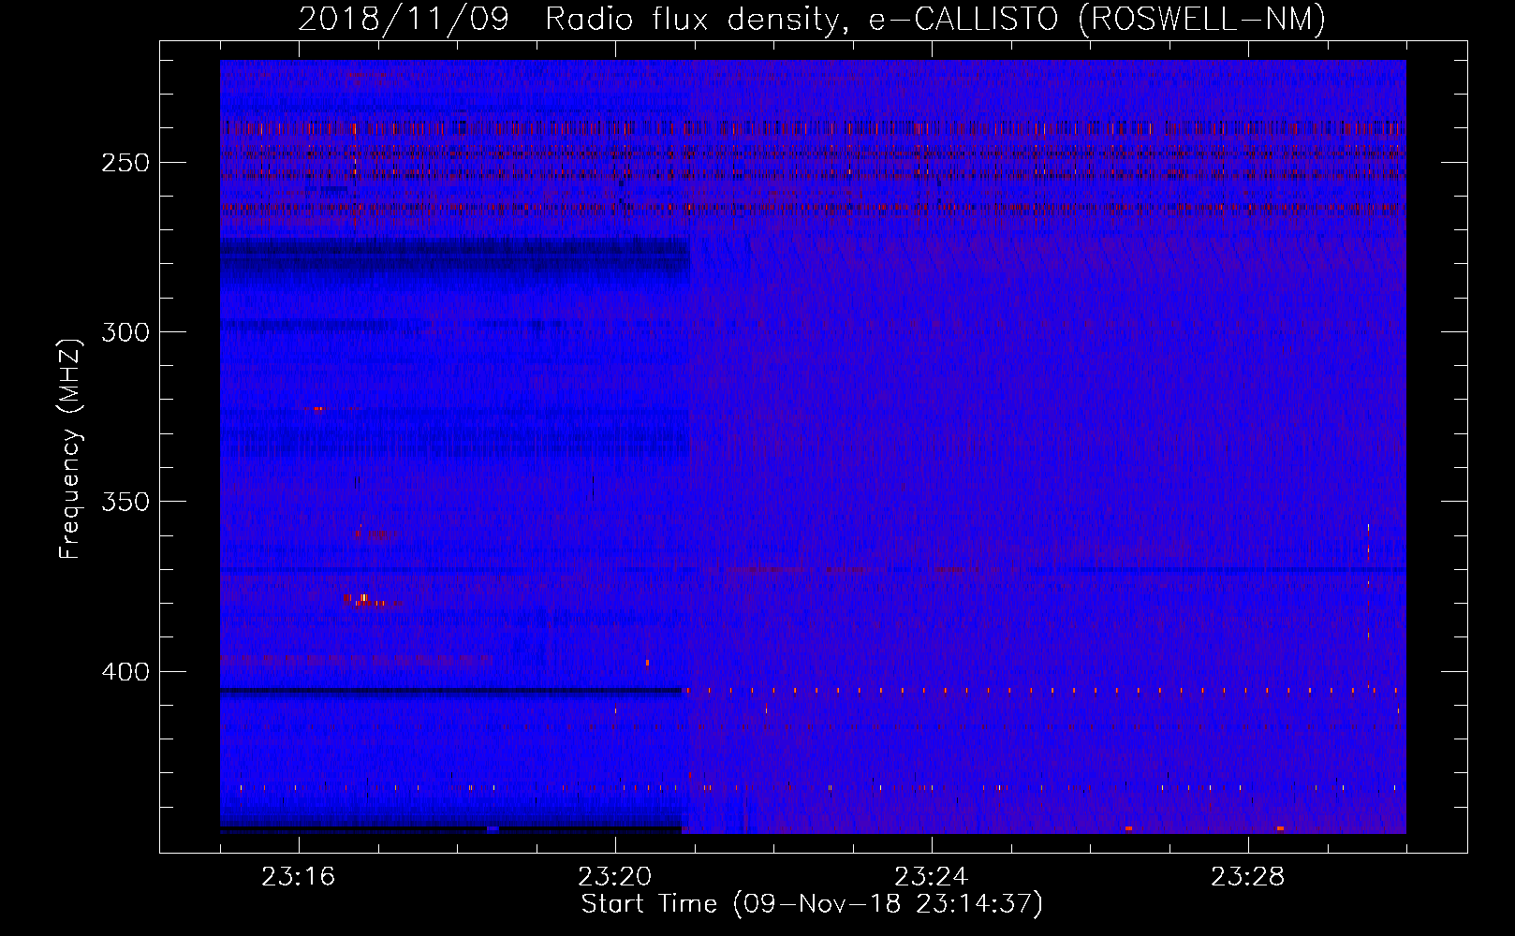Select the 300 frequency axis label
The height and width of the screenshot is (936, 1515).
pyautogui.click(x=125, y=332)
